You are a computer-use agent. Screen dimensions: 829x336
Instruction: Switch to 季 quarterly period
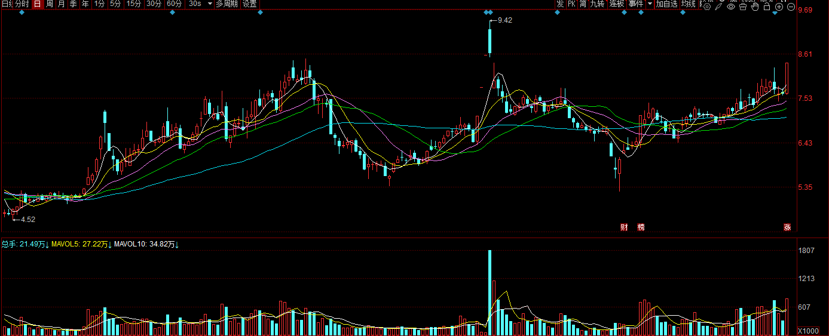pyautogui.click(x=73, y=4)
